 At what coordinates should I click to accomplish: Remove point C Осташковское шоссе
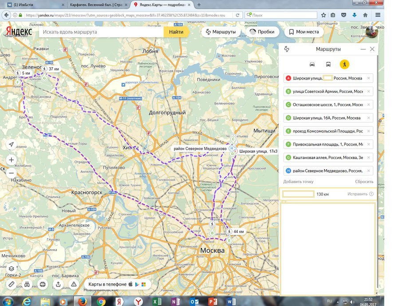pyautogui.click(x=369, y=105)
